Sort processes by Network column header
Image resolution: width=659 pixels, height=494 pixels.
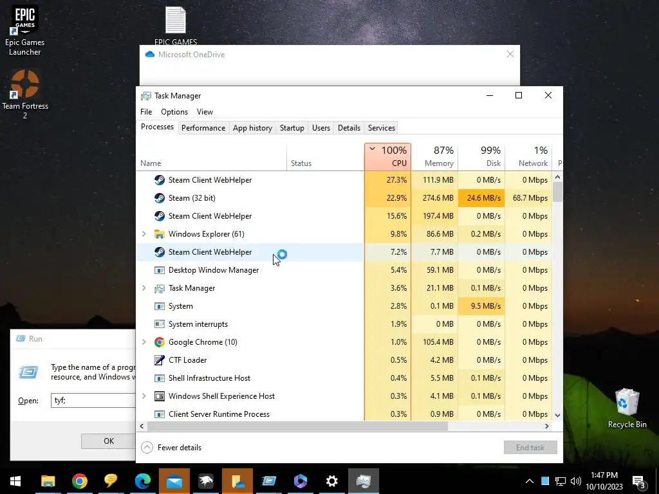pyautogui.click(x=528, y=157)
